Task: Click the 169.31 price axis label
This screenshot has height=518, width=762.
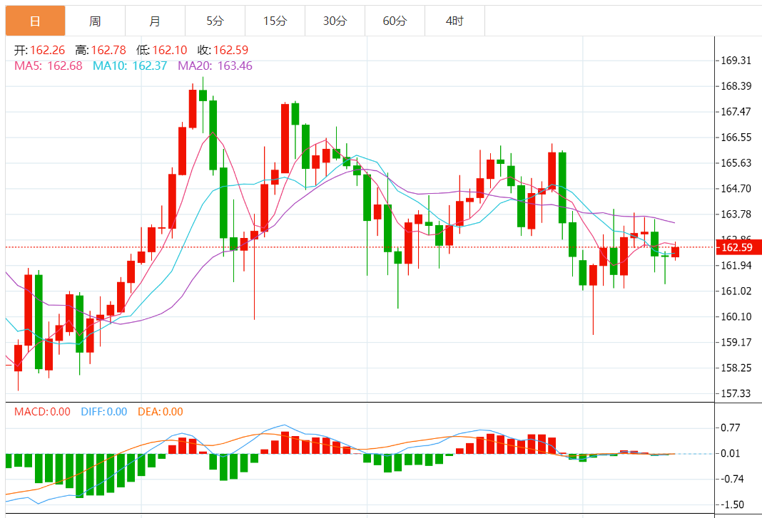Action: (x=736, y=61)
